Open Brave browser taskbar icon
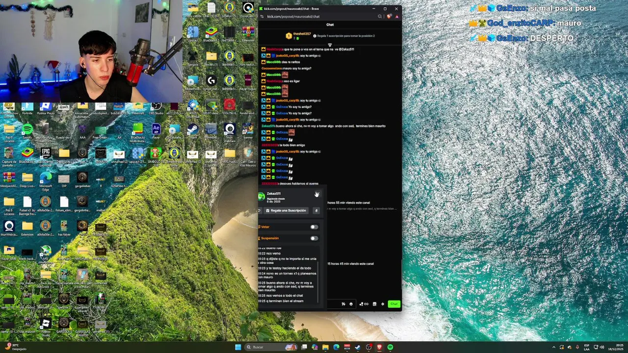Image resolution: width=628 pixels, height=353 pixels. pyautogui.click(x=379, y=347)
